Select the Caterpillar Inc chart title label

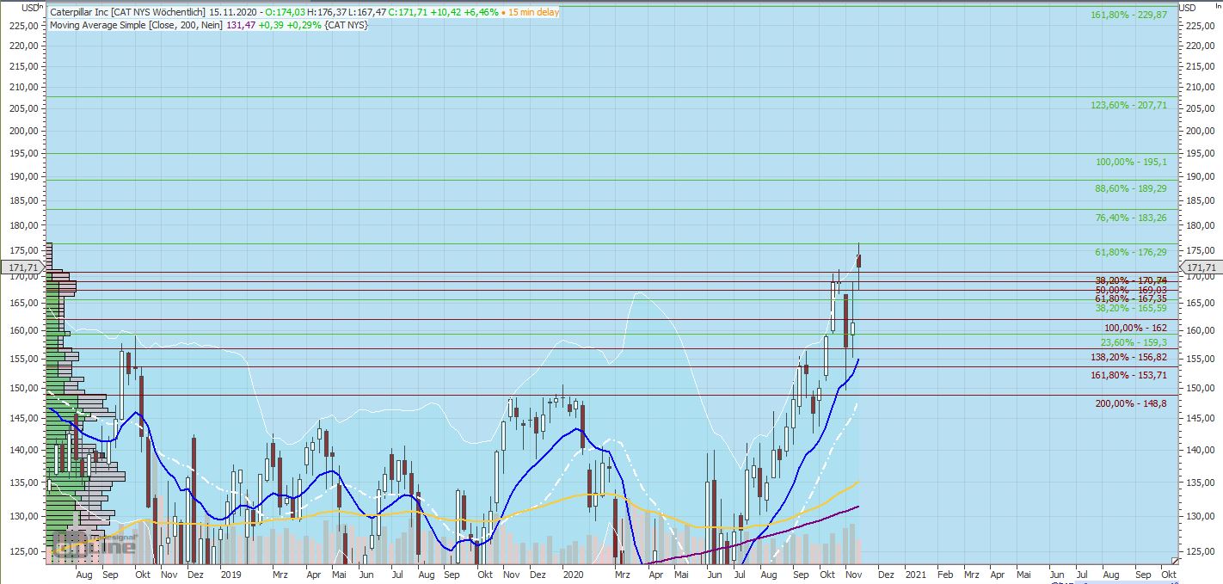point(127,12)
